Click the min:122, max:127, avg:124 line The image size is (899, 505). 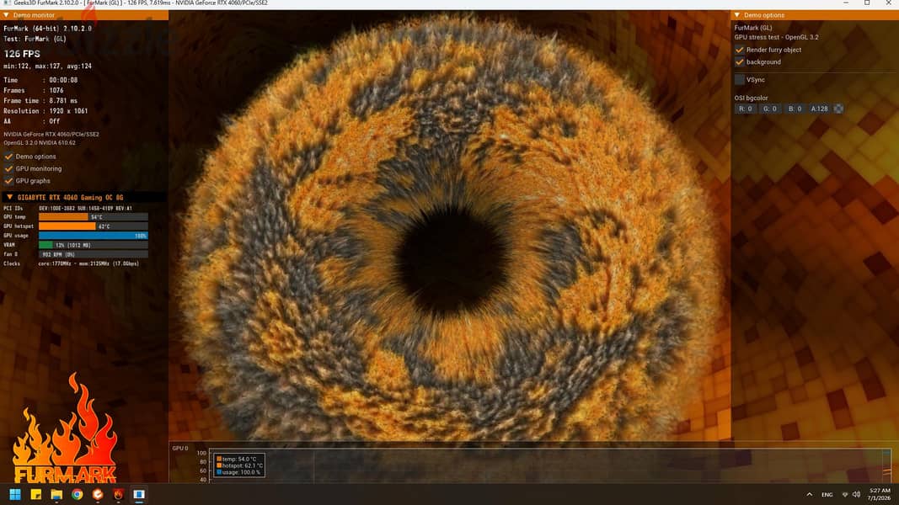pyautogui.click(x=47, y=66)
